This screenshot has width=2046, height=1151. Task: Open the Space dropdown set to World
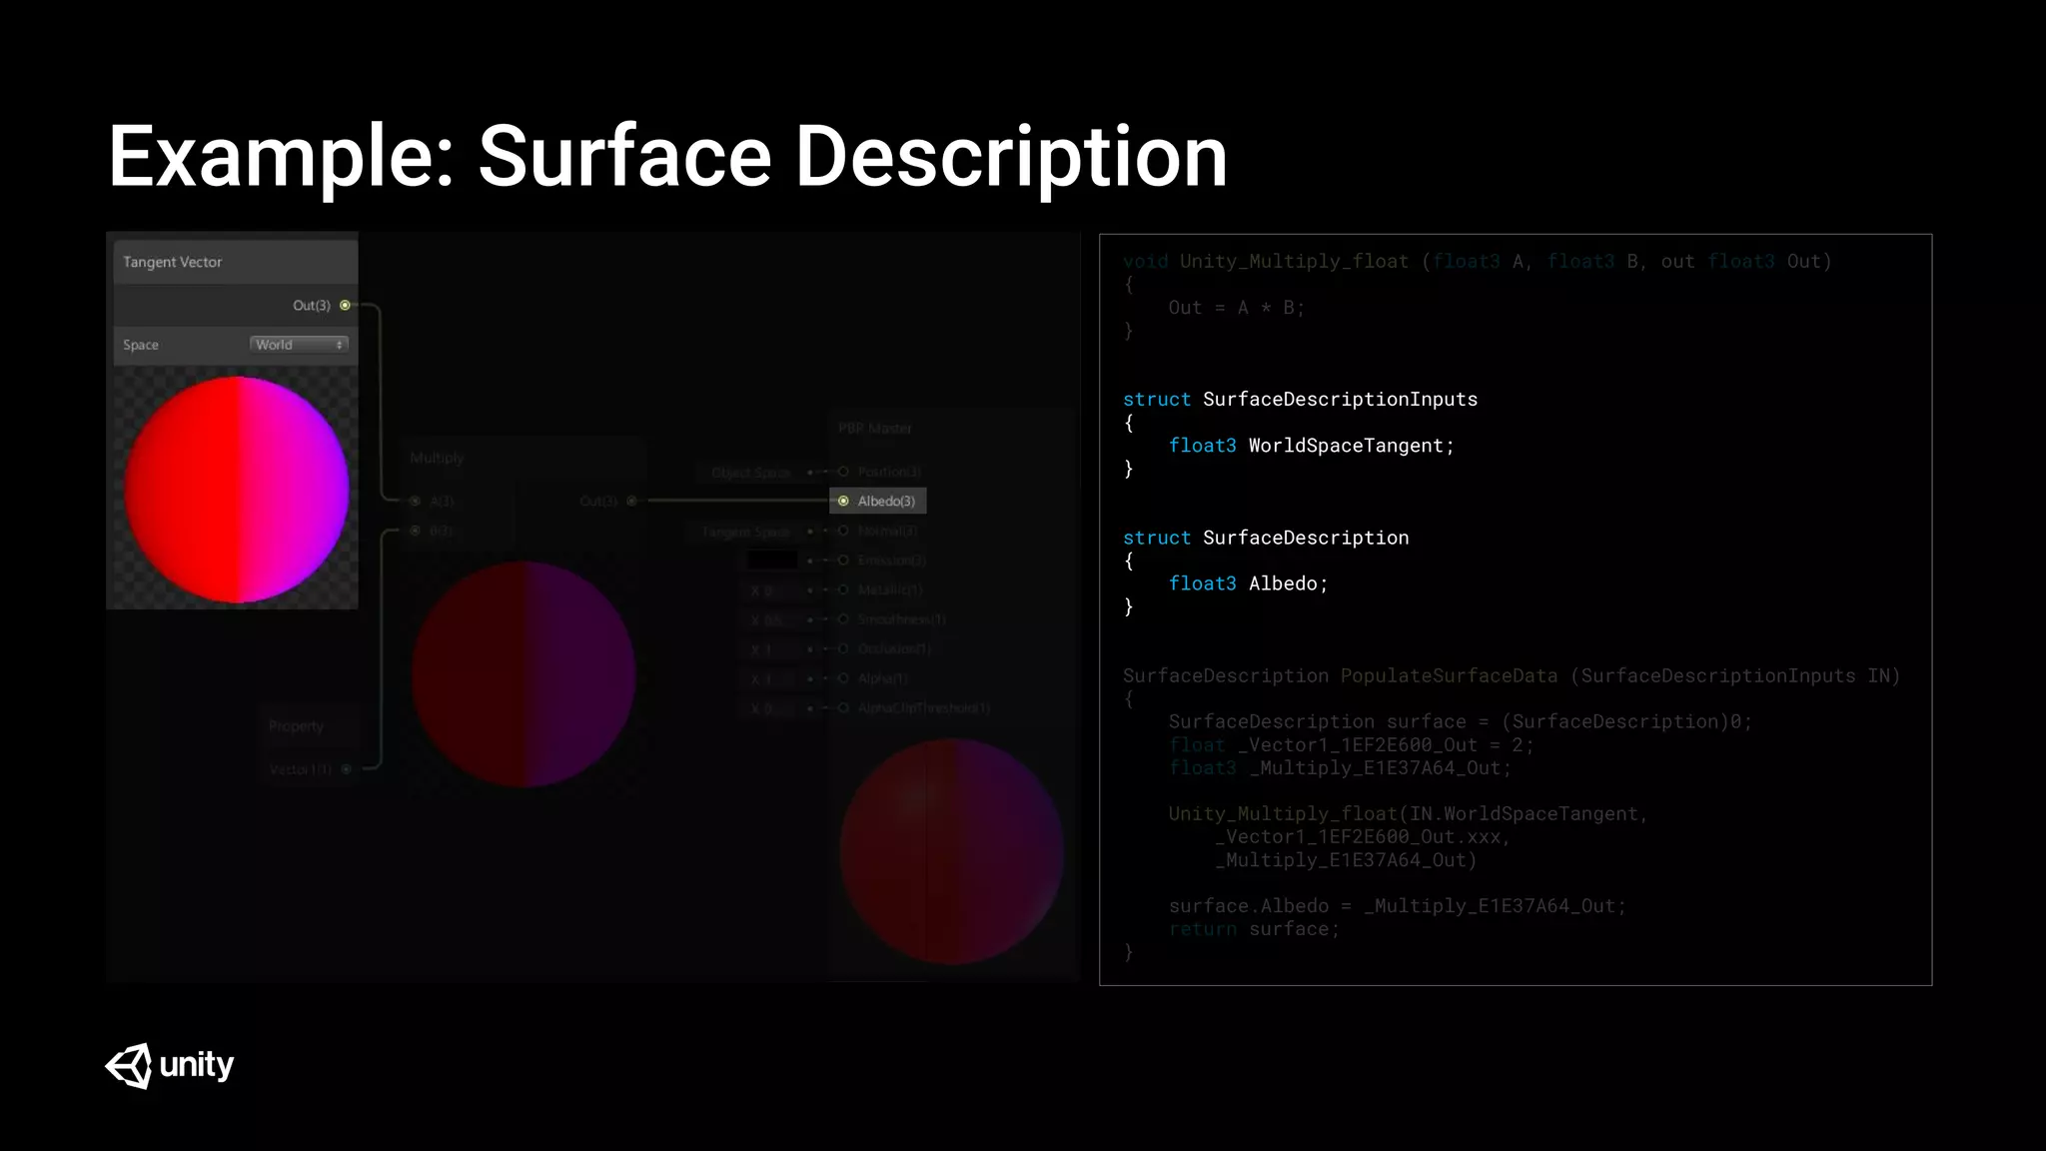pos(299,345)
